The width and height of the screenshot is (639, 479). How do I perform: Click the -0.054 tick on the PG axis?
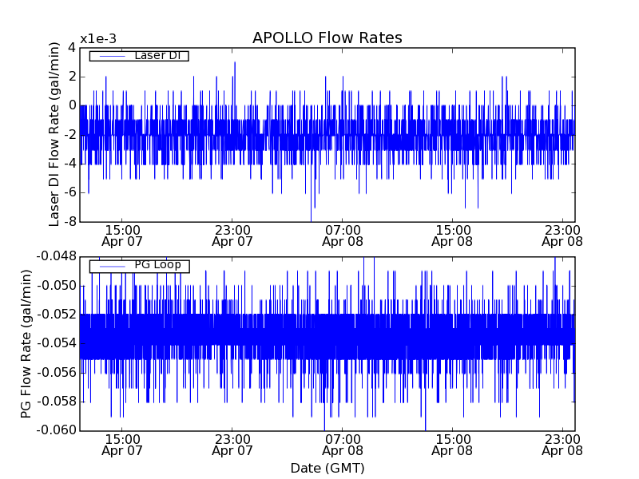pos(56,343)
